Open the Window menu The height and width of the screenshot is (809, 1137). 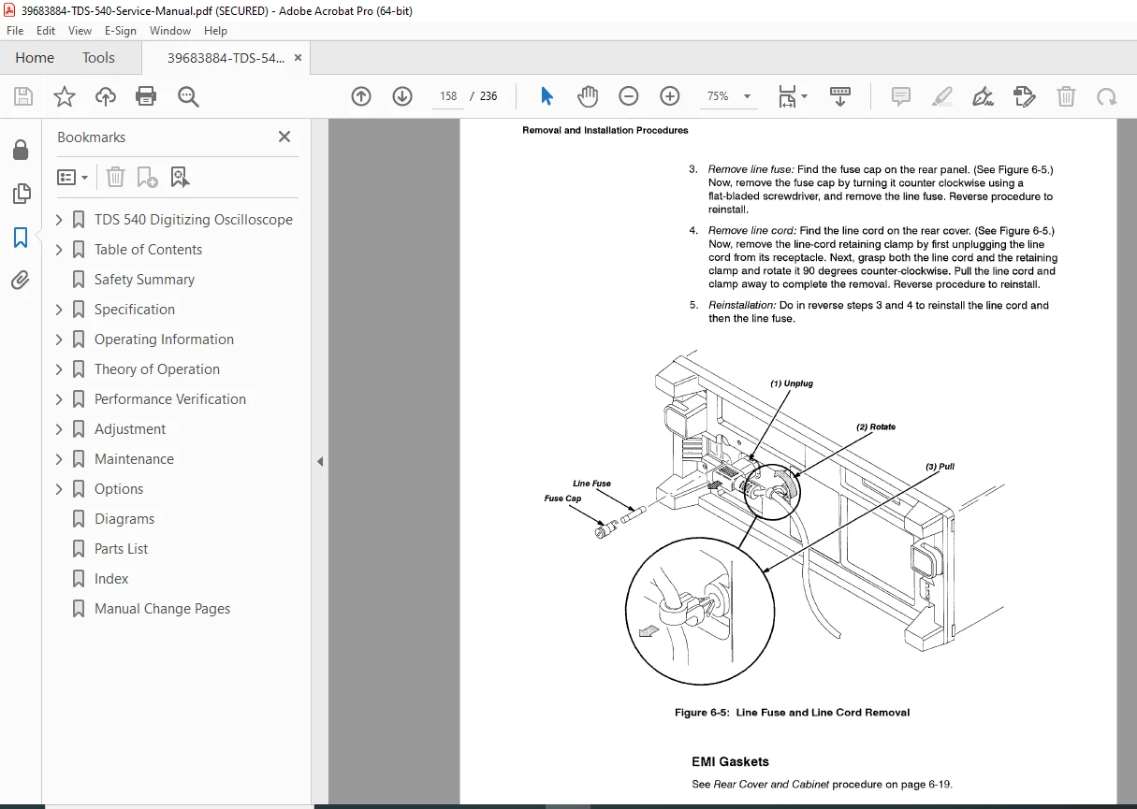click(170, 31)
